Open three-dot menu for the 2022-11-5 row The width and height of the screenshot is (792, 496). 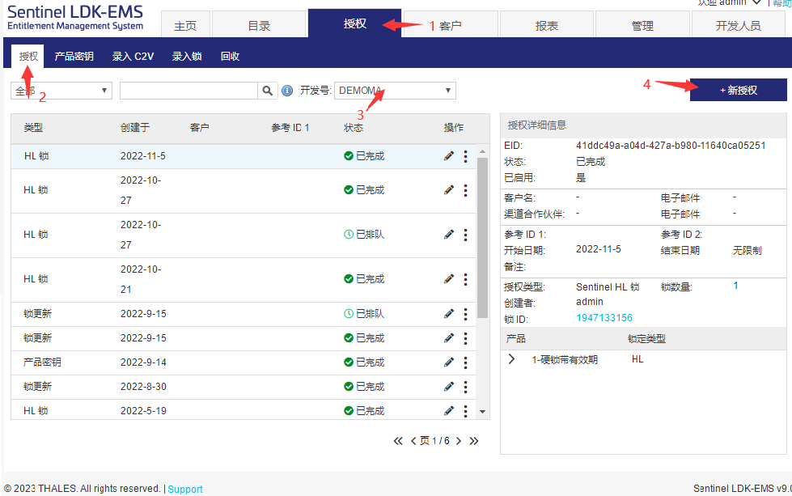(x=465, y=156)
